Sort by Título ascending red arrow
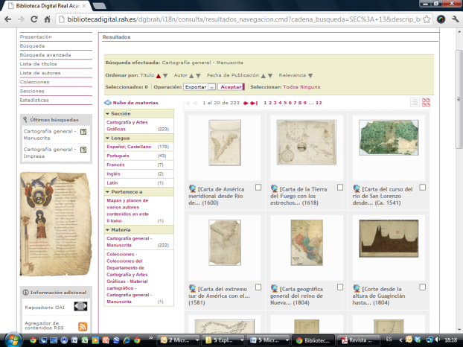Viewport: 463px width, 347px height. [159, 76]
